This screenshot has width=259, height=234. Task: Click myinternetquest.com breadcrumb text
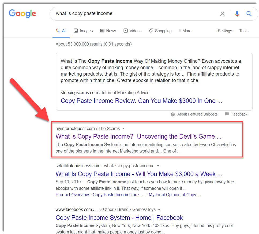tap(75, 129)
